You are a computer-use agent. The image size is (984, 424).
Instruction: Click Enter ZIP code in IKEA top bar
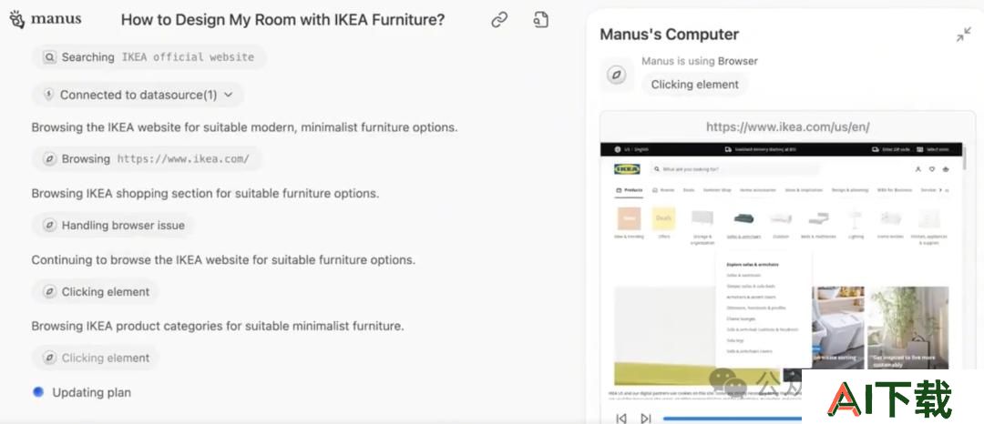click(897, 150)
